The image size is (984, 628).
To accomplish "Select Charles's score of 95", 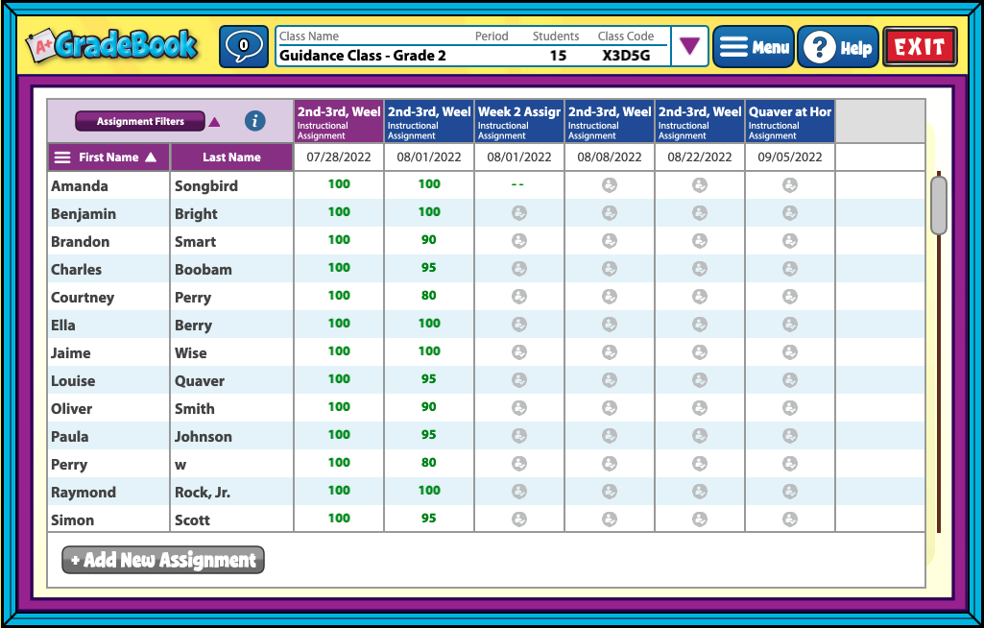I will click(x=429, y=268).
